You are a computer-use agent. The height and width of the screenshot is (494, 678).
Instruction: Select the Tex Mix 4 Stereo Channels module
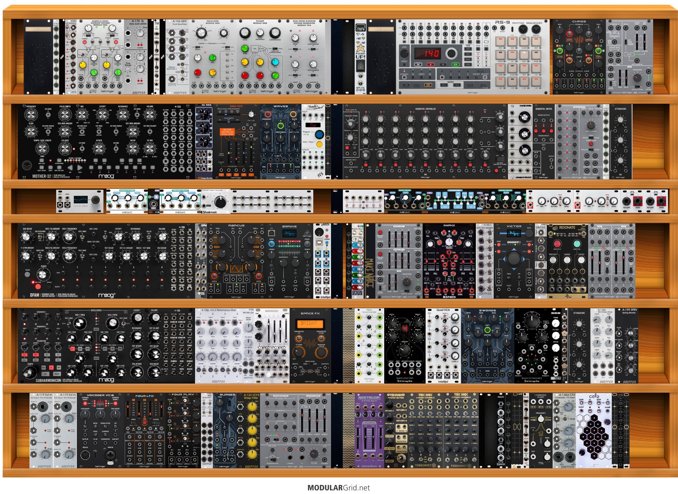[461, 430]
